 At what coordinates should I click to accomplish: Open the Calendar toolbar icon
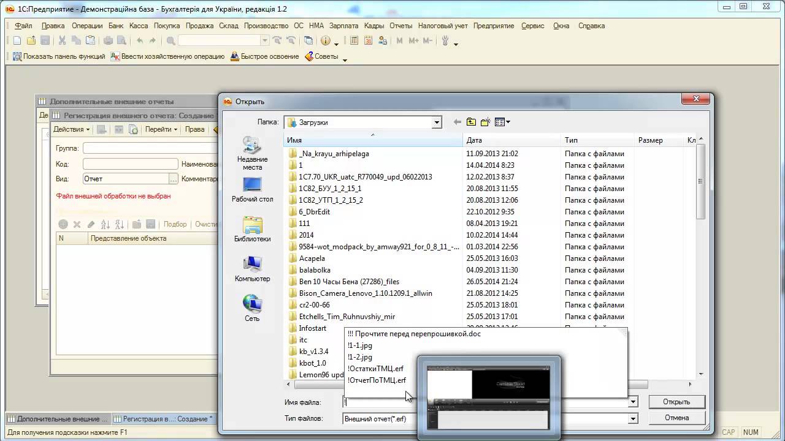(369, 40)
